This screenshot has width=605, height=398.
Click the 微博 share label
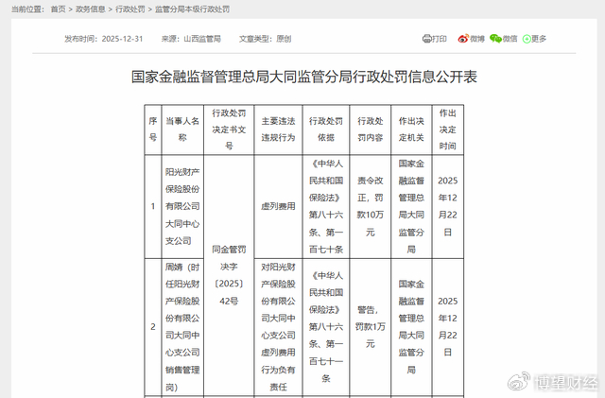click(476, 39)
